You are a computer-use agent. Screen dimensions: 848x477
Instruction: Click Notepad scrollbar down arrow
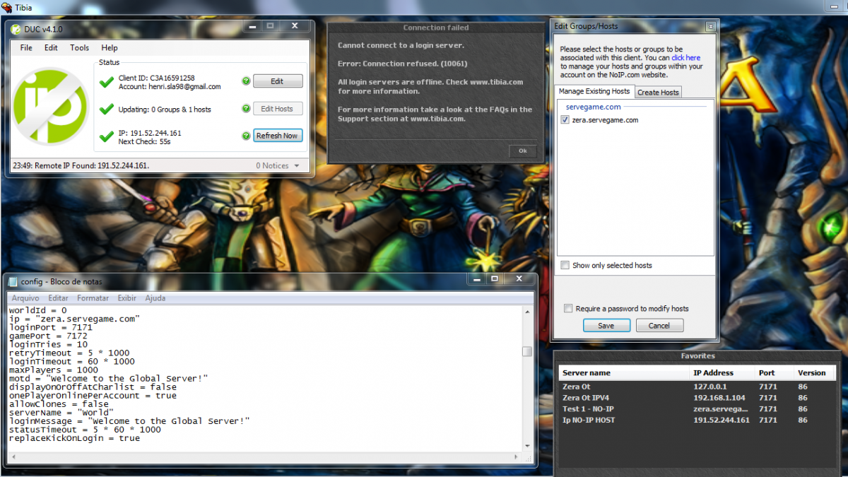(x=527, y=446)
